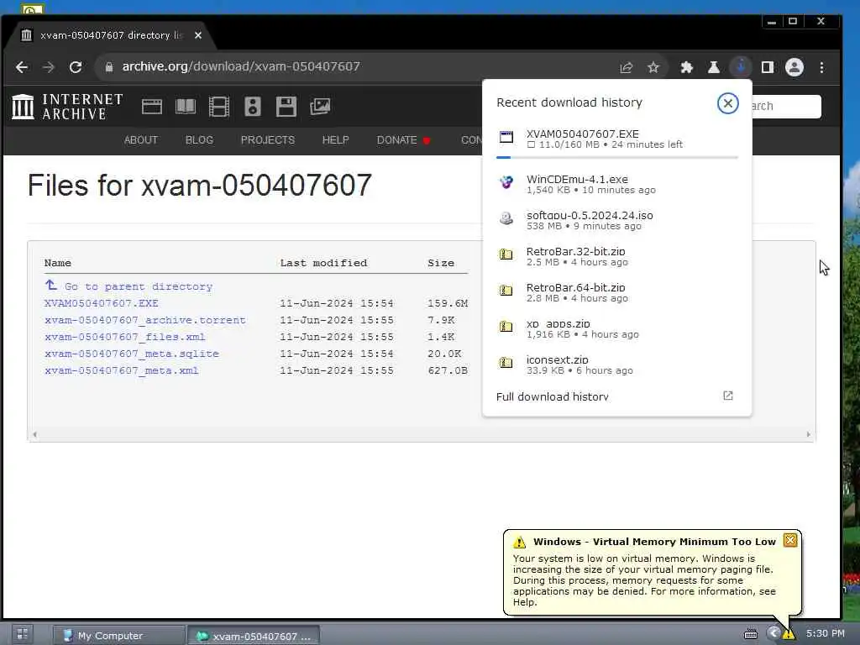The image size is (860, 645).
Task: Open xvam-050407607_meta.sqlite link
Action: click(132, 354)
